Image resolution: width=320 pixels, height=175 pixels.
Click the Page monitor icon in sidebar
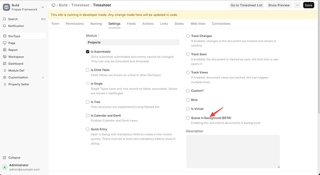pos(5,43)
